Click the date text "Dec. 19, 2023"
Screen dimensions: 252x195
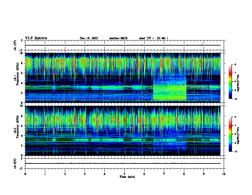tap(89, 38)
